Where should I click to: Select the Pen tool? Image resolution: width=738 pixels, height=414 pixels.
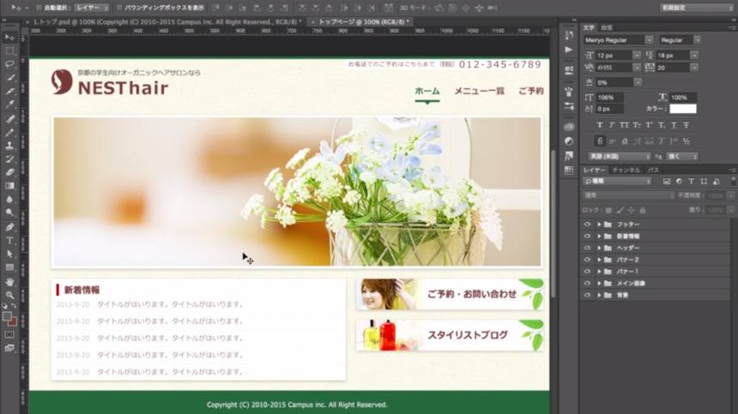pos(9,227)
